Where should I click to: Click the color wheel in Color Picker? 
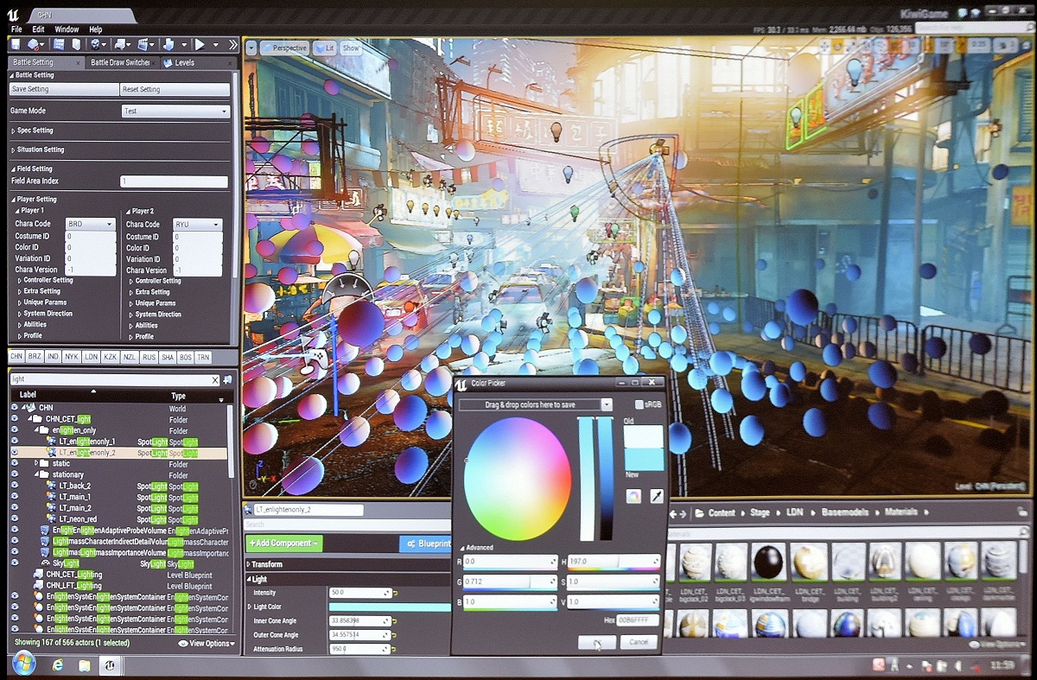[x=517, y=478]
